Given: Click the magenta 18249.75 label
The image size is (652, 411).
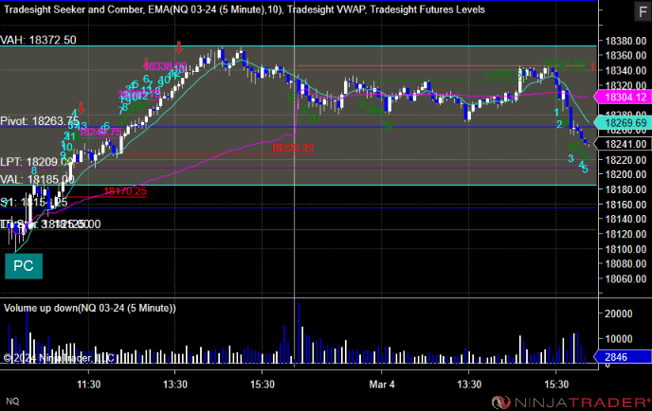Looking at the screenshot, I should (x=100, y=132).
